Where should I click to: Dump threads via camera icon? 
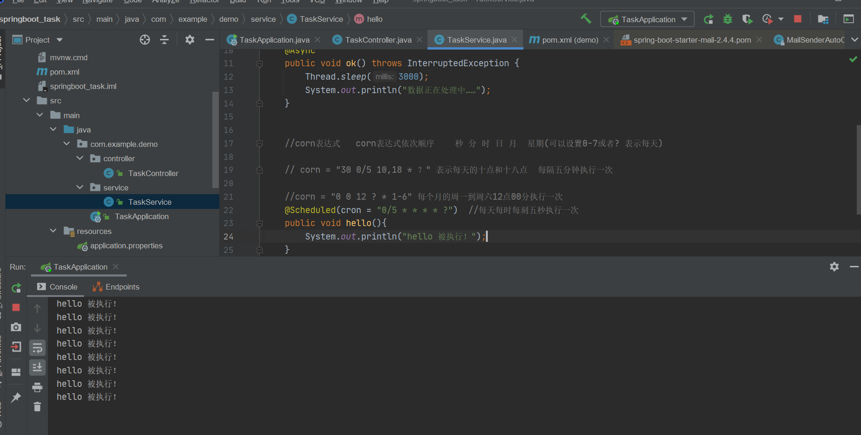coord(16,327)
